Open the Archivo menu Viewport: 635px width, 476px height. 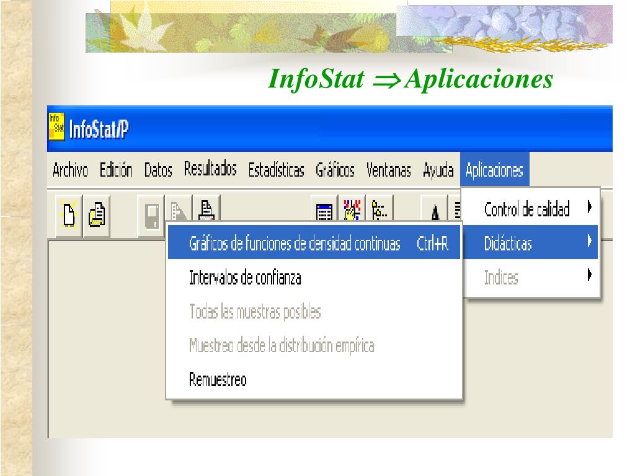pos(70,170)
